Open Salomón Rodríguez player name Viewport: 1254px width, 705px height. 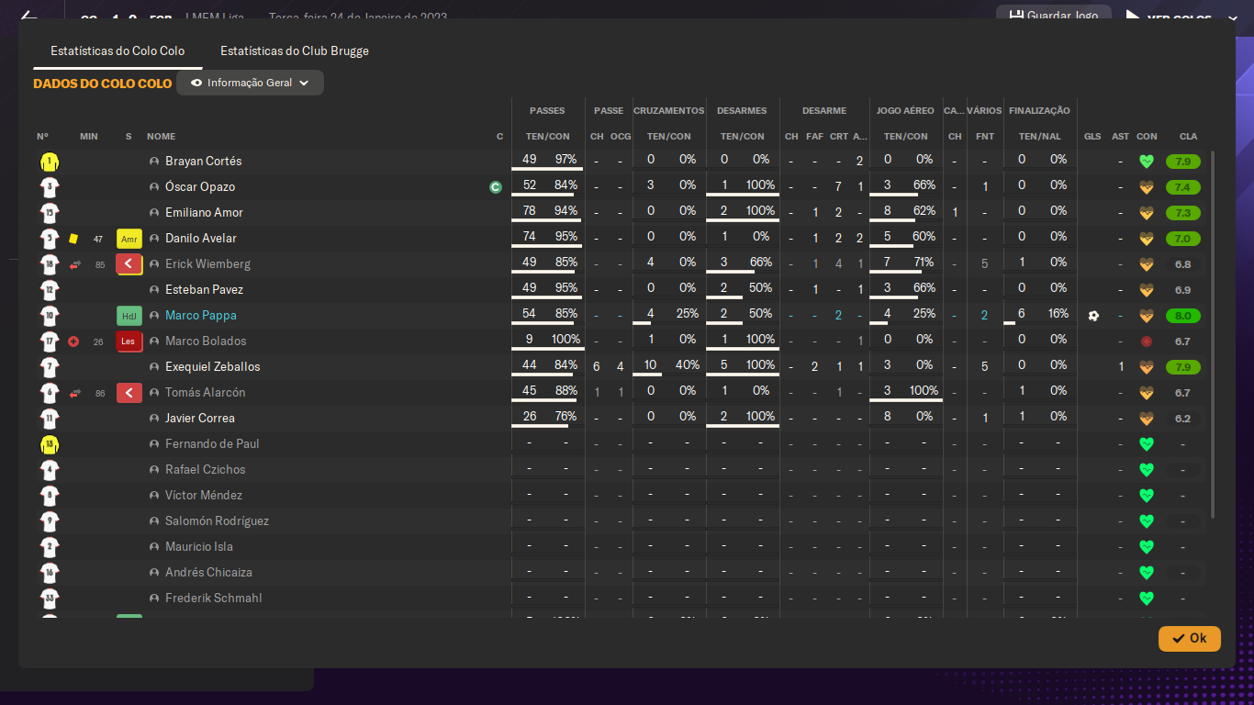coord(218,521)
